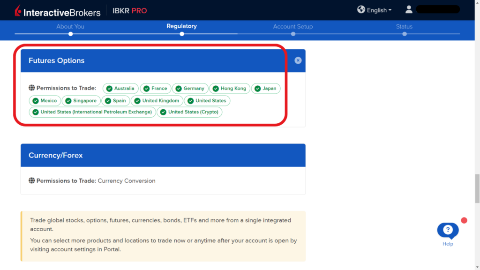
Task: Click the red notification dot above Help
Action: [464, 220]
